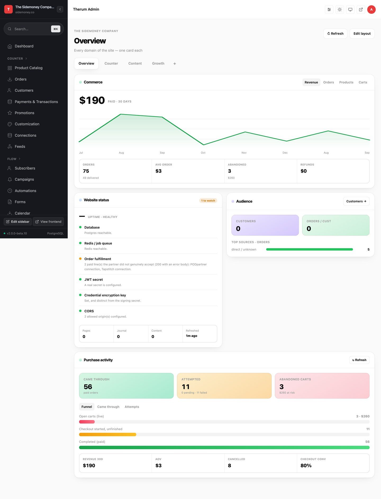Click the Database status row
The width and height of the screenshot is (381, 499).
pyautogui.click(x=148, y=230)
